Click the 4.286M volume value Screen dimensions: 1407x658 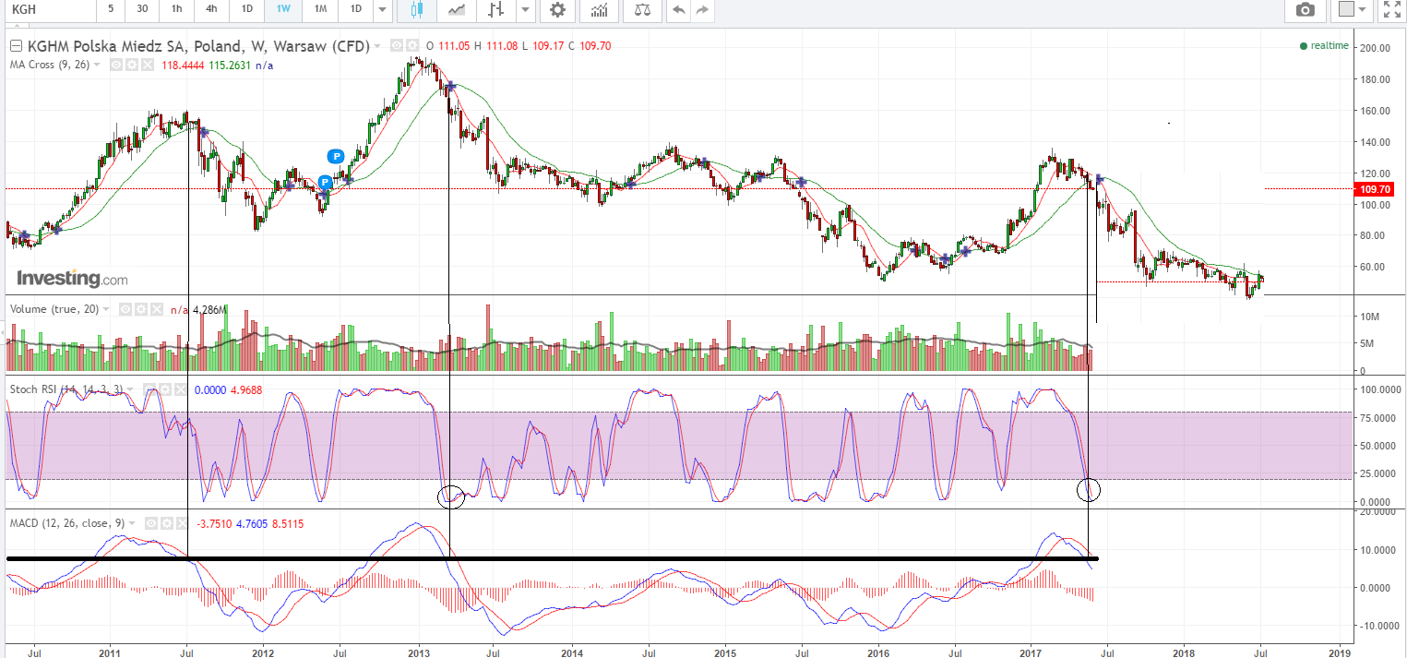point(208,310)
